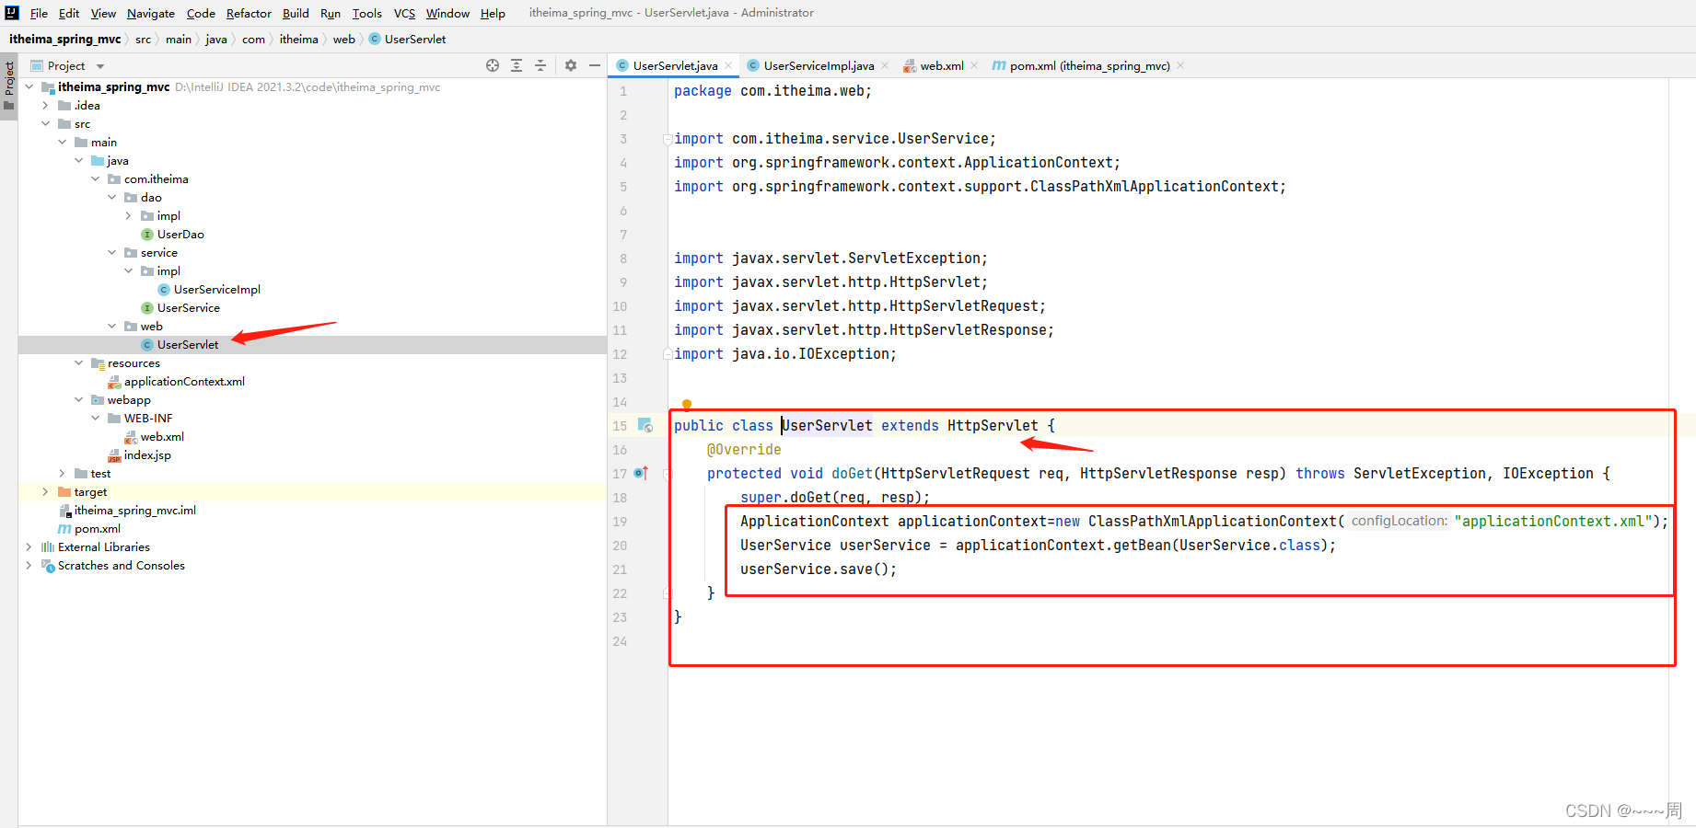Close the UserServlet.java tab
Screen dimensions: 1696x828
click(x=728, y=65)
